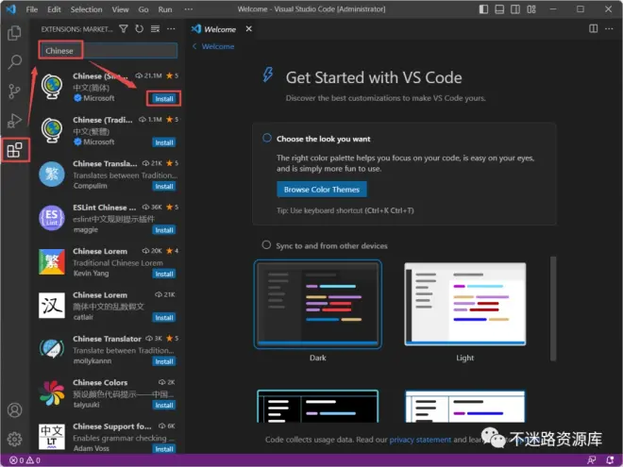Clear extensions search results icon
The image size is (623, 467).
click(155, 29)
